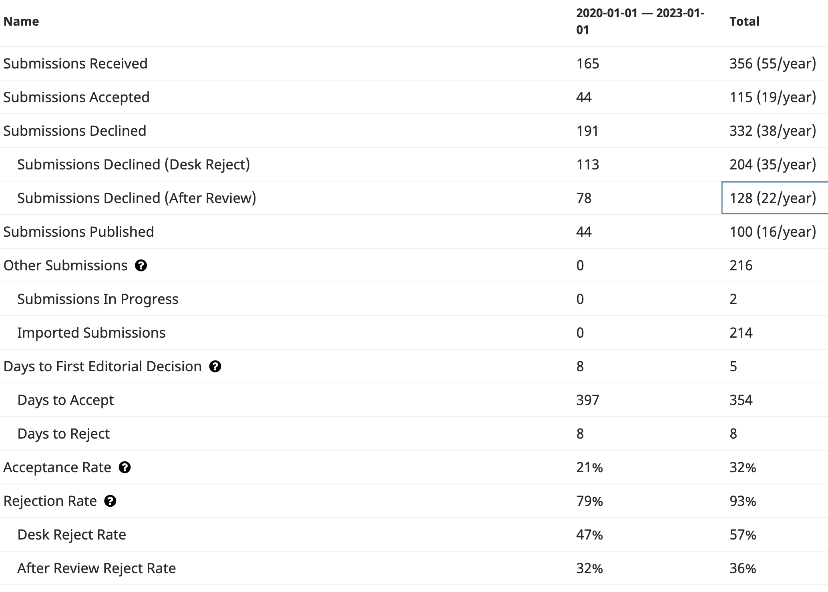This screenshot has width=828, height=592.
Task: Click the Other Submissions help icon
Action: pyautogui.click(x=141, y=266)
